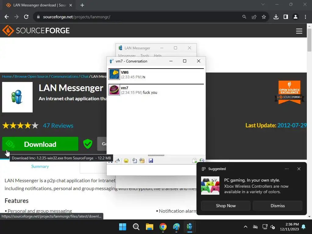
Task: Click the address bar URL
Action: pyautogui.click(x=76, y=17)
